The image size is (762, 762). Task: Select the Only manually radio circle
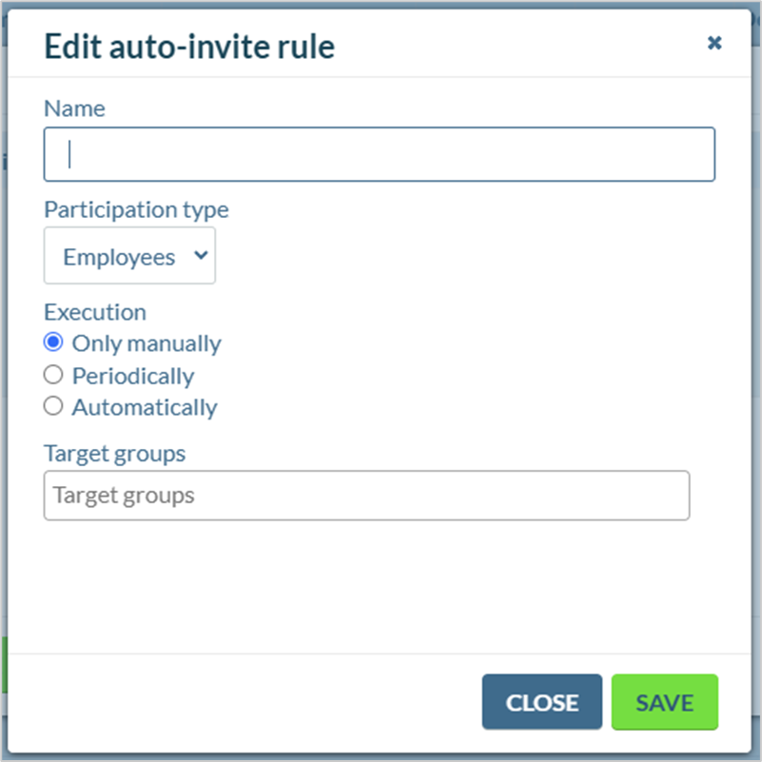53,342
